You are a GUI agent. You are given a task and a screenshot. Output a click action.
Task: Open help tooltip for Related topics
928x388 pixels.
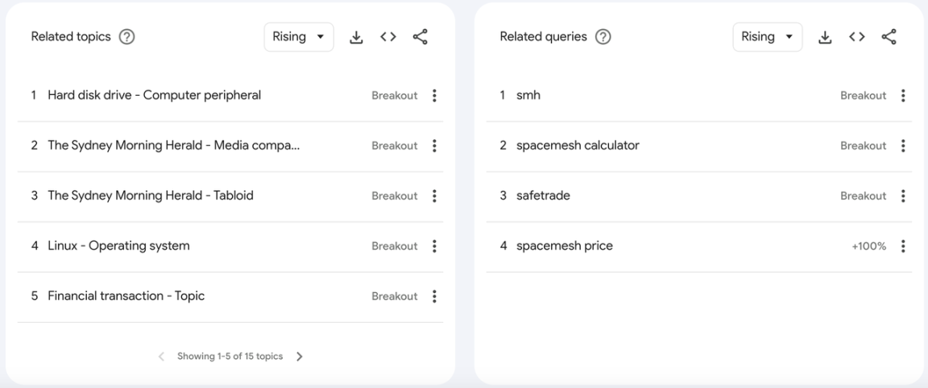(x=126, y=37)
